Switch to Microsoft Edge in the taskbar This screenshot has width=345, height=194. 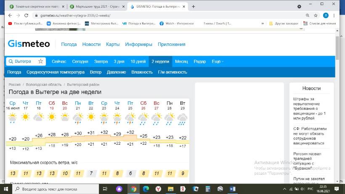(x=146, y=189)
